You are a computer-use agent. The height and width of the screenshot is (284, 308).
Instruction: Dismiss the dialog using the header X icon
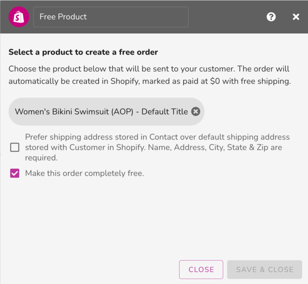coord(296,17)
